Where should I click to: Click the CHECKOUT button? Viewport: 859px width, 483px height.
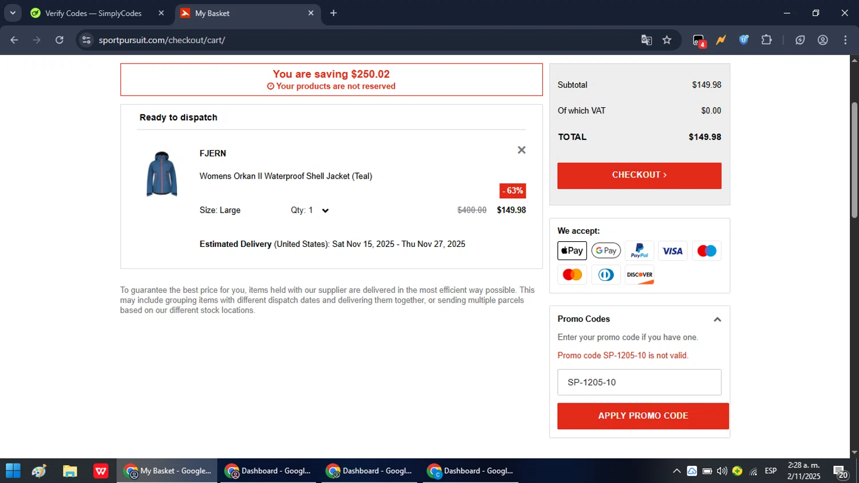pyautogui.click(x=639, y=175)
